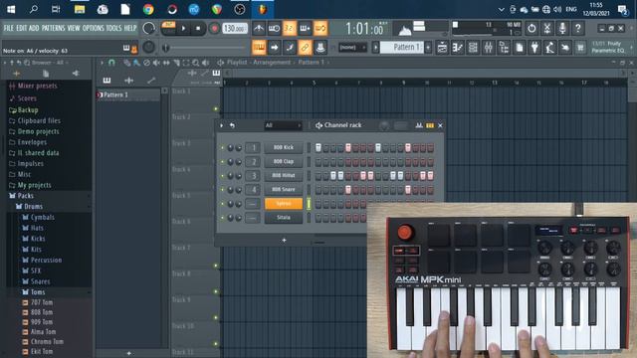This screenshot has width=637, height=358.
Task: Open the PATTERNS menu
Action: (53, 28)
